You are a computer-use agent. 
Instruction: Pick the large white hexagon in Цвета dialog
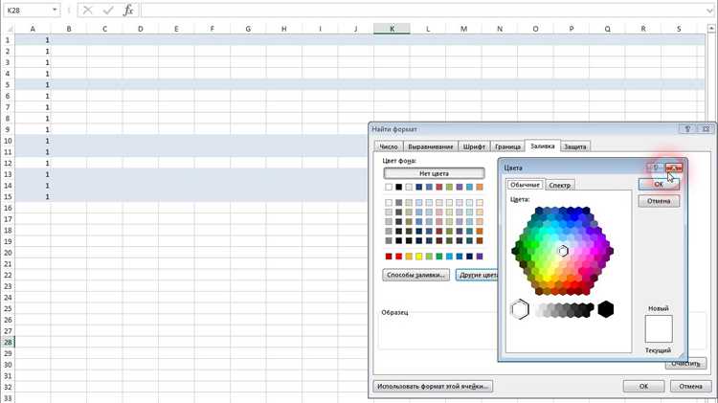(x=519, y=309)
